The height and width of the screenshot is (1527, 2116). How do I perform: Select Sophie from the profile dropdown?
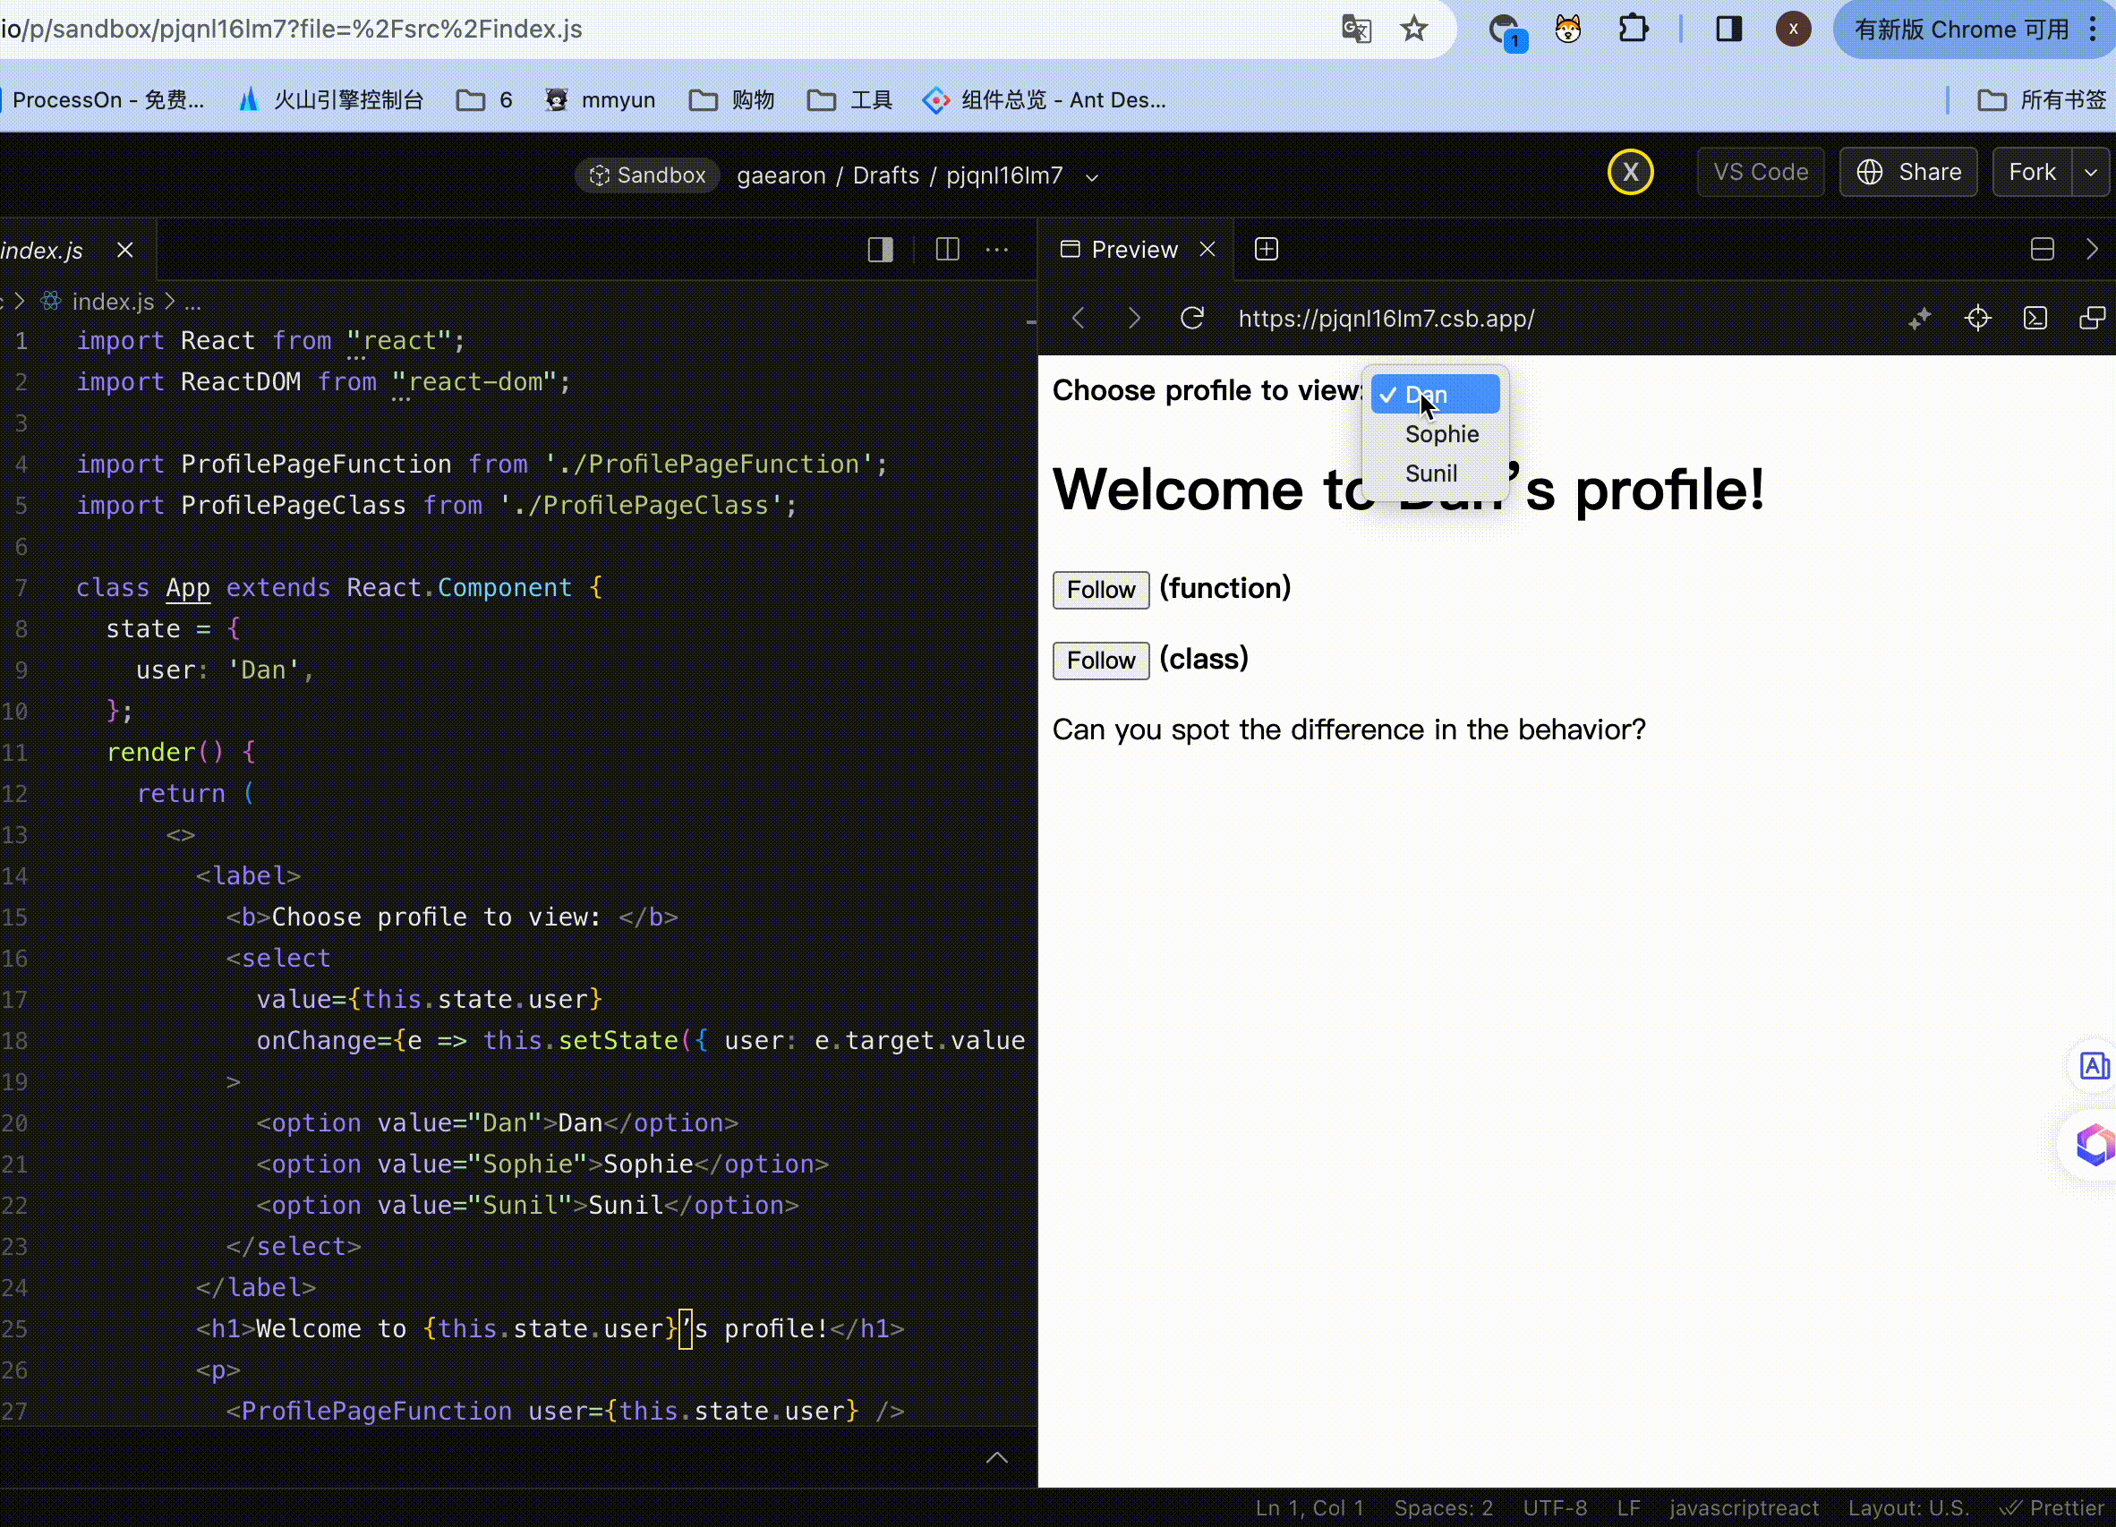(1440, 434)
